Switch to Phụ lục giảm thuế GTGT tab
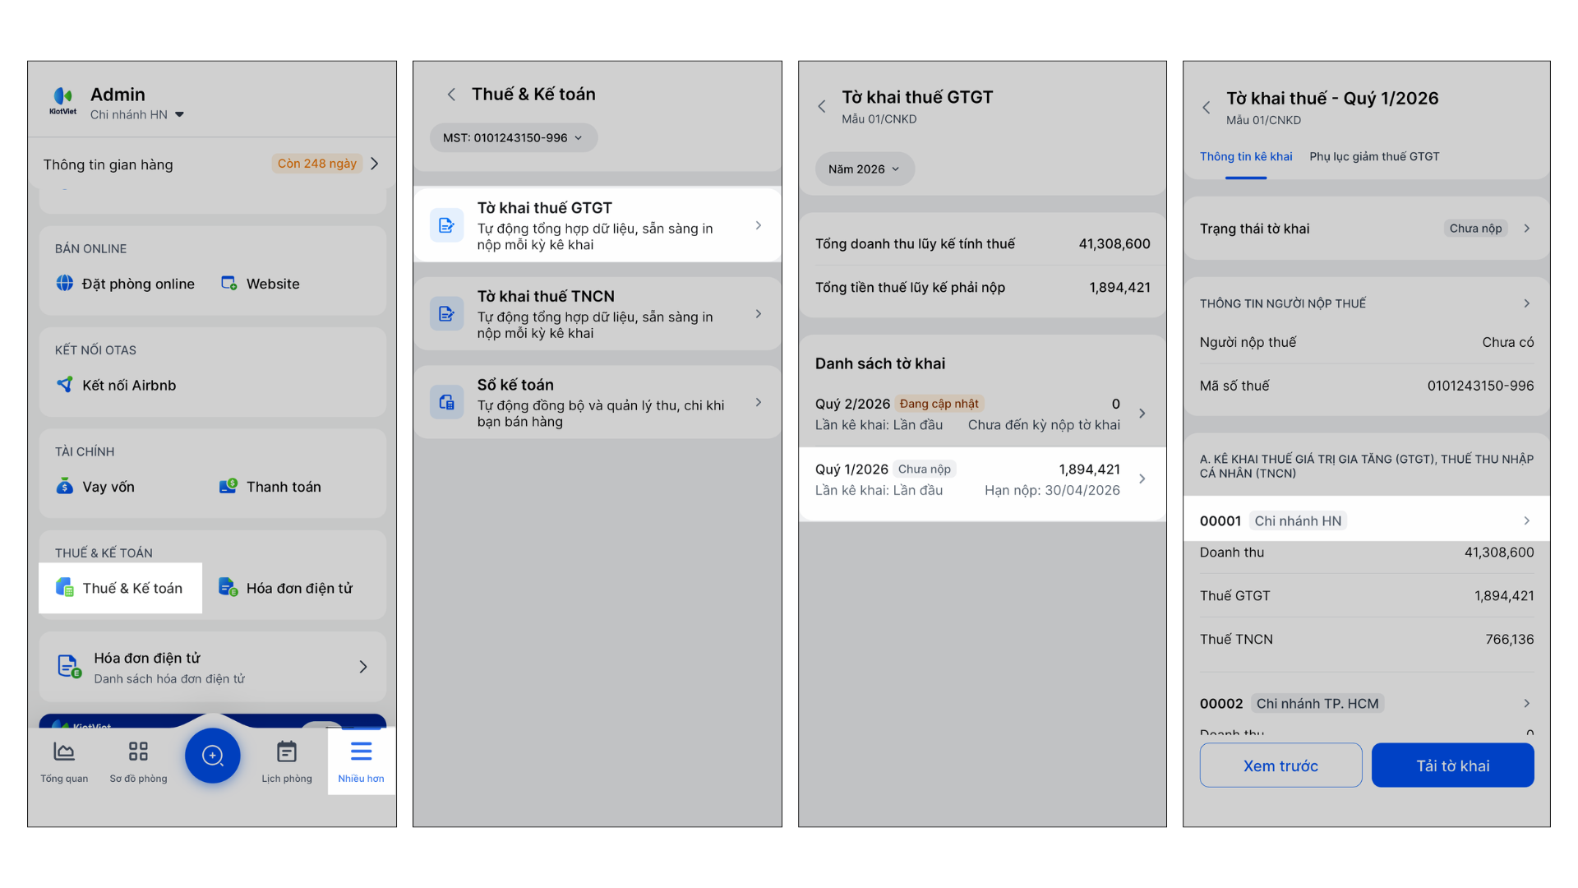The height and width of the screenshot is (888, 1578). (1374, 156)
